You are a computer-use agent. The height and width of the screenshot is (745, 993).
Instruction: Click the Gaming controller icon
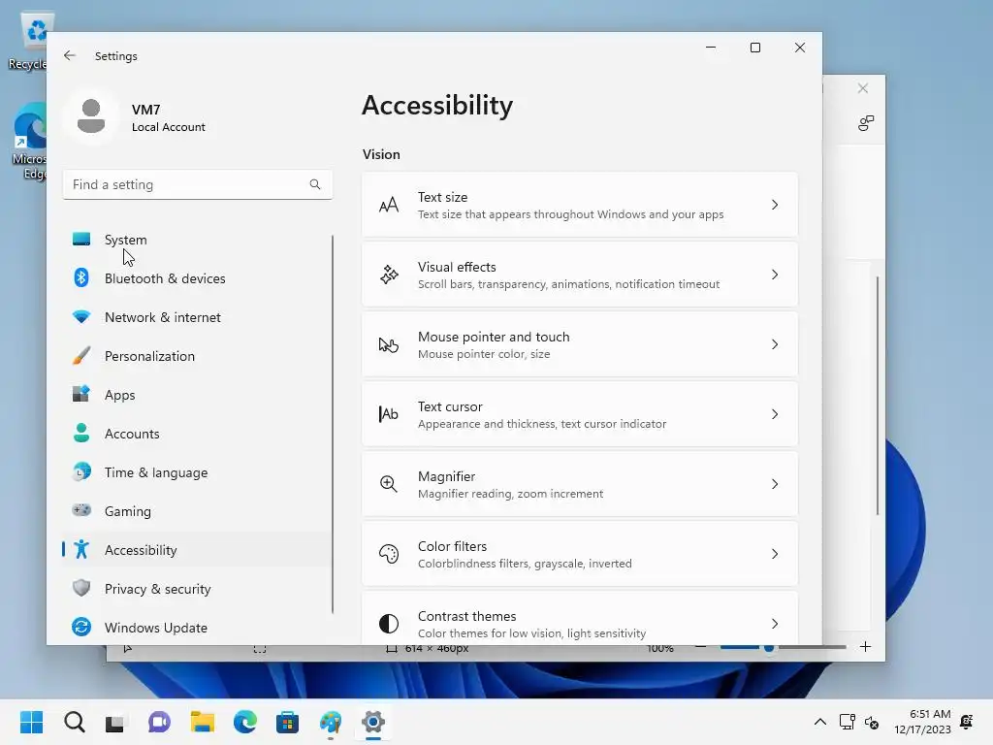pyautogui.click(x=81, y=510)
